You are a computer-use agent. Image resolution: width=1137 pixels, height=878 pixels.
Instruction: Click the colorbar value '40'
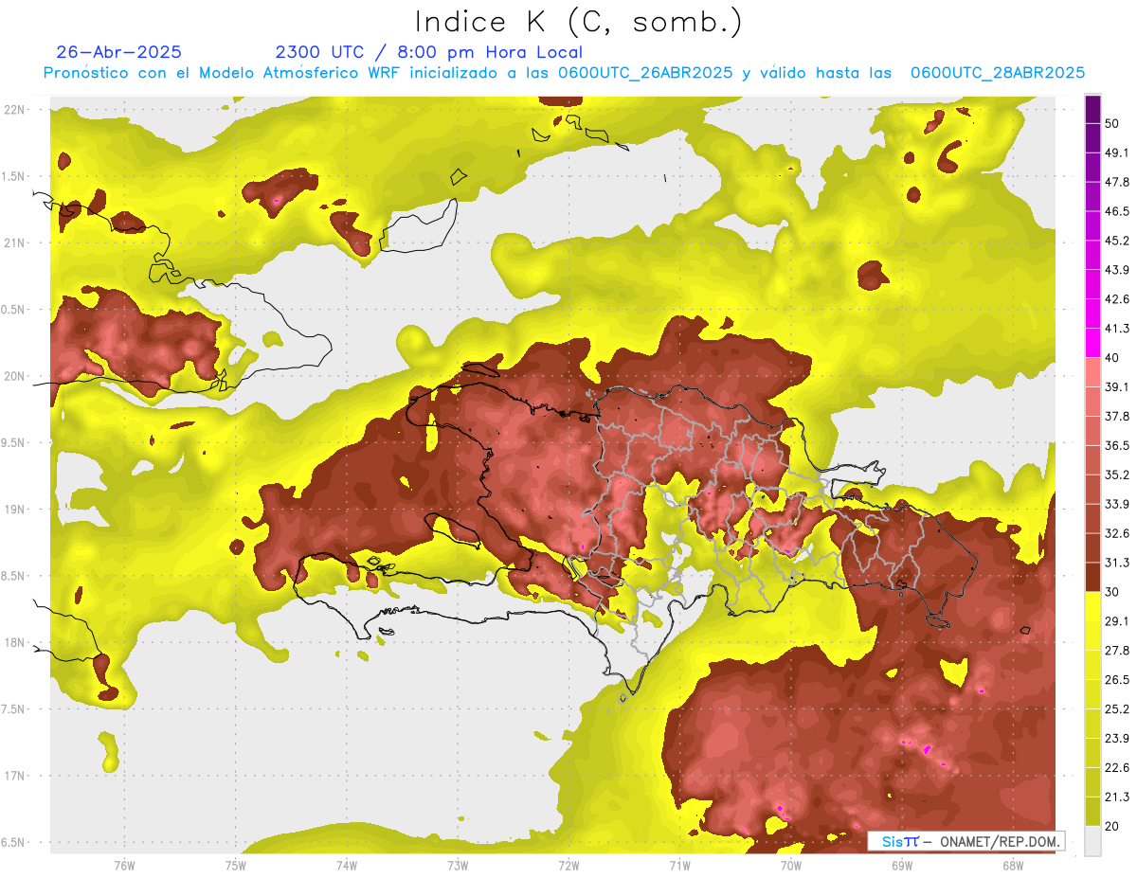pyautogui.click(x=1112, y=358)
